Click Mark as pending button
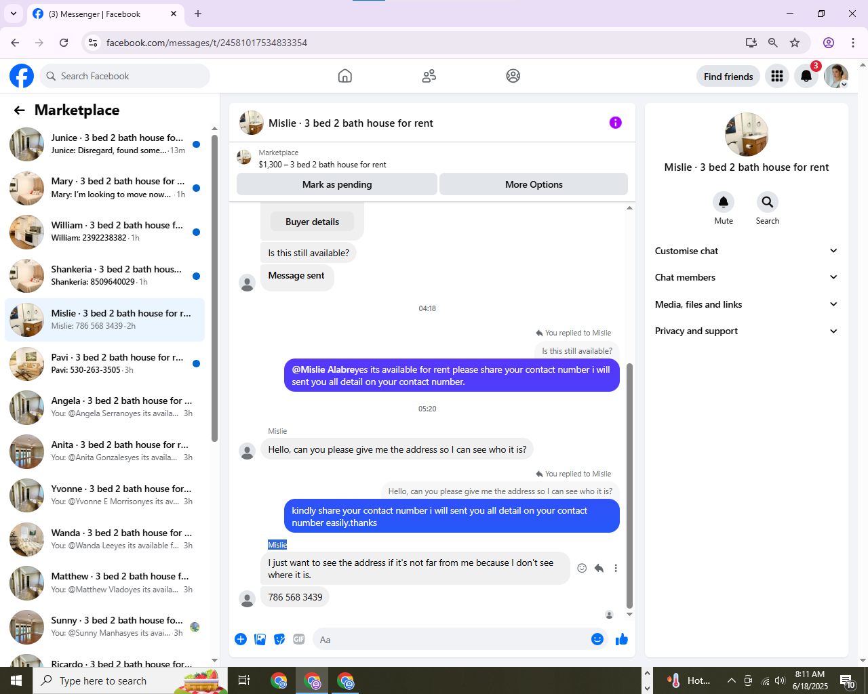This screenshot has height=694, width=868. (x=337, y=184)
